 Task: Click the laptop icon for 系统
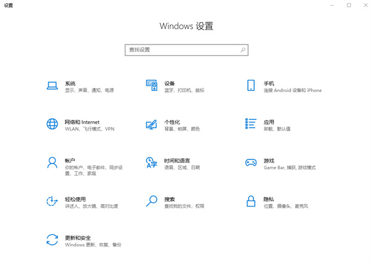52,86
